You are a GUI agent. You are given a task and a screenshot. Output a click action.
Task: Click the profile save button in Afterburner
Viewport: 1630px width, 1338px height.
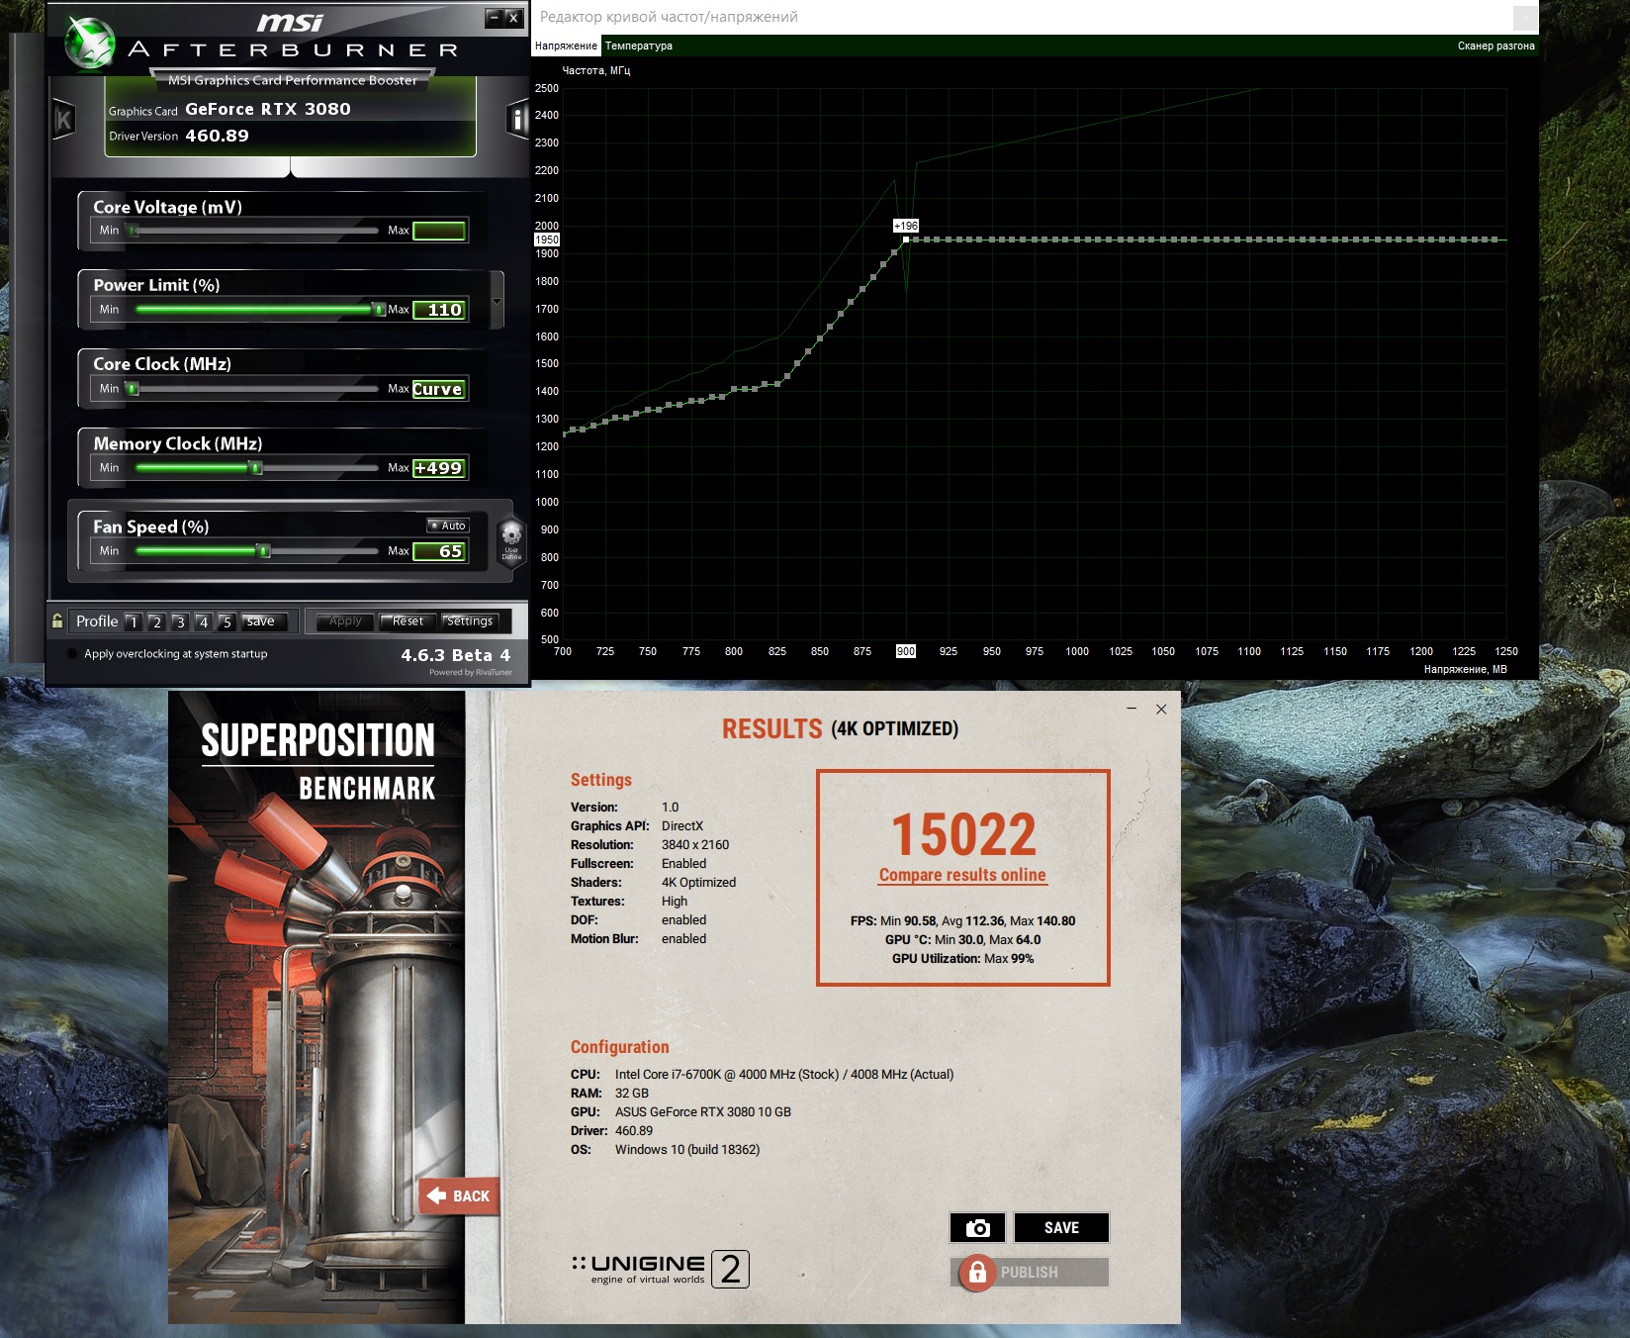click(x=265, y=621)
